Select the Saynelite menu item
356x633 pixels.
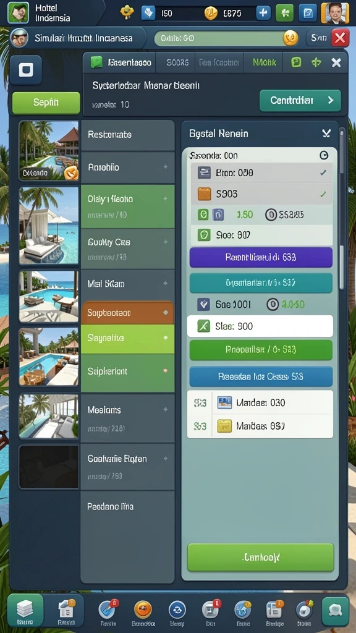pos(127,338)
